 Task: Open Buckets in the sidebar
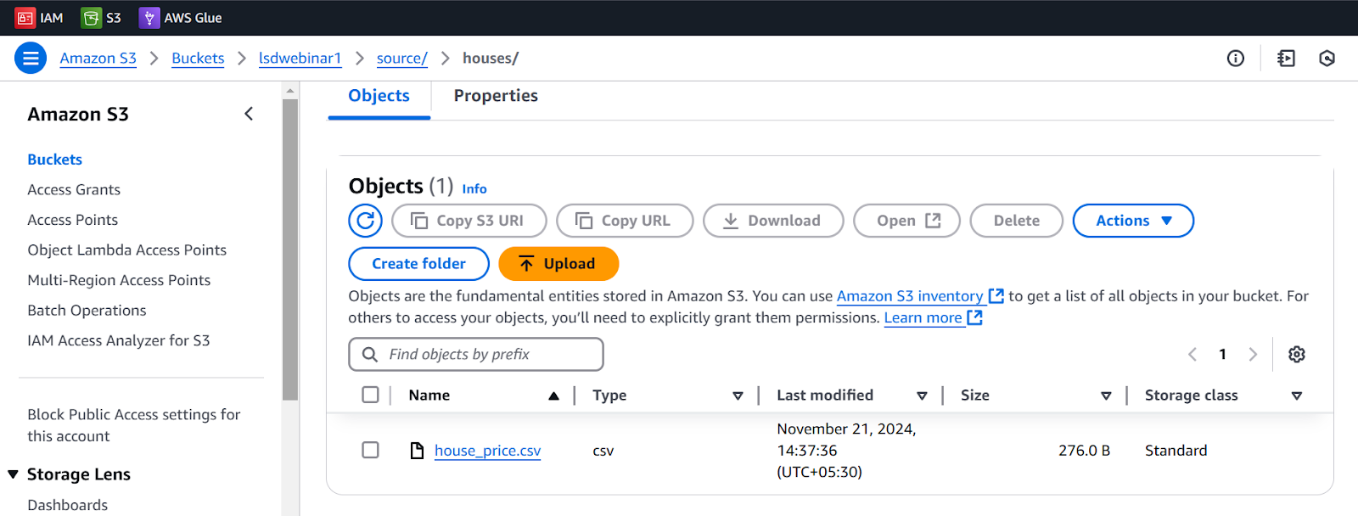point(54,160)
